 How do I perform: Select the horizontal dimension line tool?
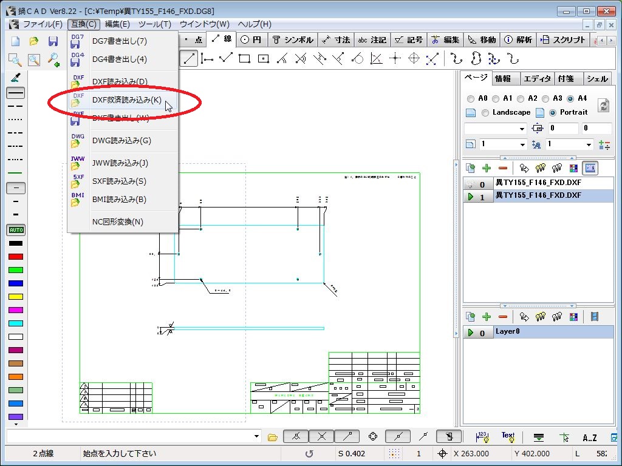click(x=207, y=59)
